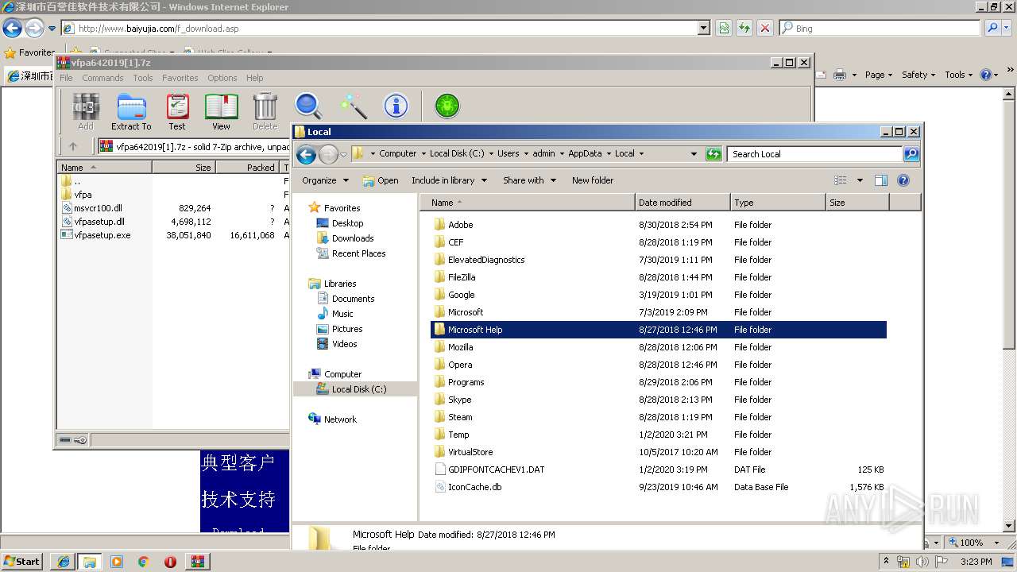Open the WinRAR Help menu

pyautogui.click(x=255, y=78)
